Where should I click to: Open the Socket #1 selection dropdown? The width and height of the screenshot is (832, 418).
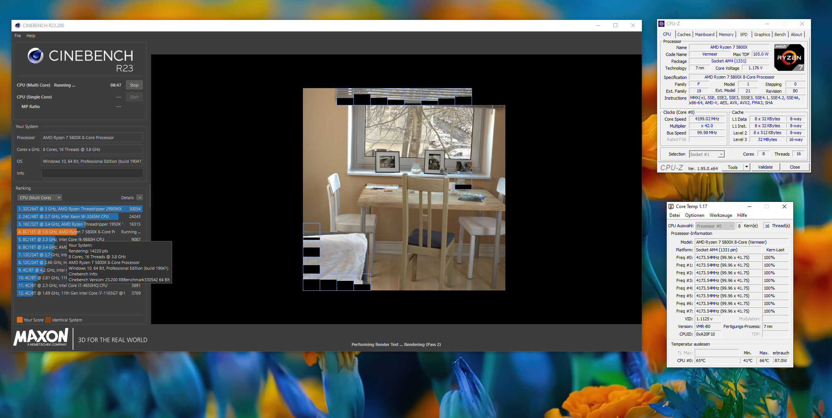[x=721, y=154]
